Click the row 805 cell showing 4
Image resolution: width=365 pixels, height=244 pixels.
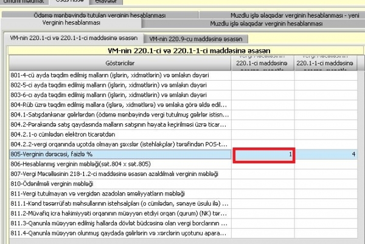tap(327, 155)
